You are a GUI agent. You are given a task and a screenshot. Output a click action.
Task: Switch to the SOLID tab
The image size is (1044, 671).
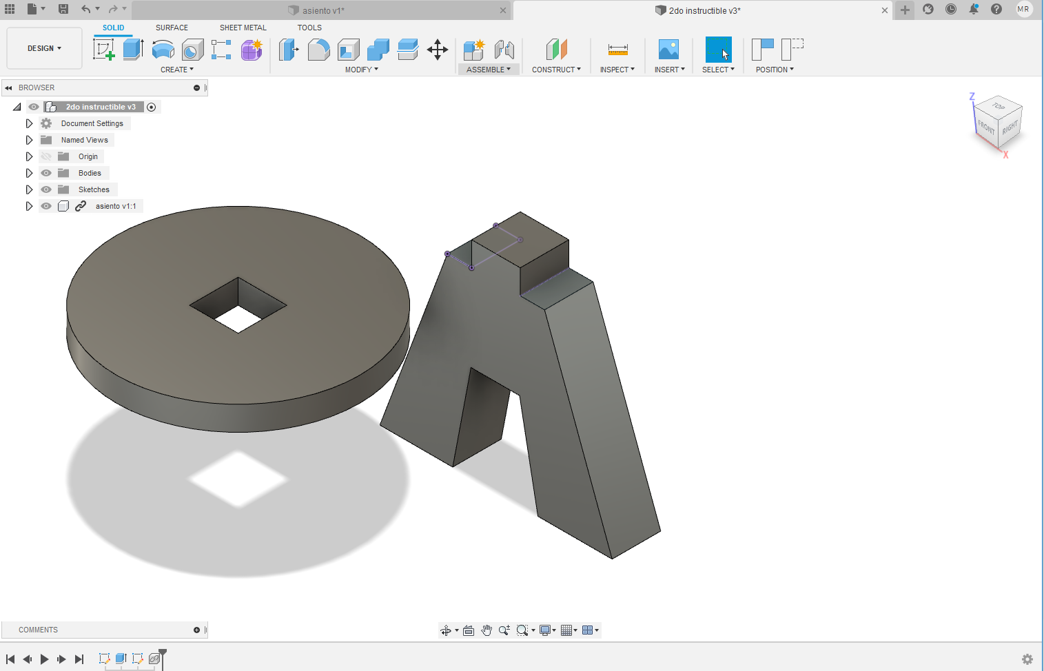114,28
